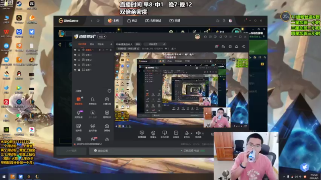
Task: Collapse the 工具箱 toolbox with the circle button
Action: (x=109, y=91)
